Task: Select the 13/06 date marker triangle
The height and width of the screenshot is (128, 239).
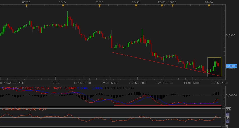Action: pyautogui.click(x=172, y=6)
